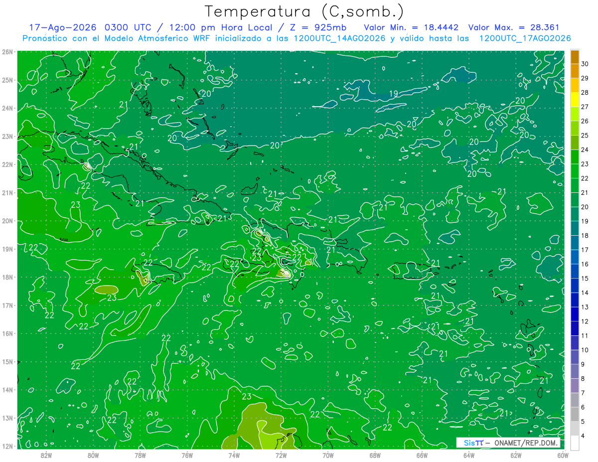Click the '70W' longitude axis label
The height and width of the screenshot is (462, 598).
pyautogui.click(x=328, y=455)
